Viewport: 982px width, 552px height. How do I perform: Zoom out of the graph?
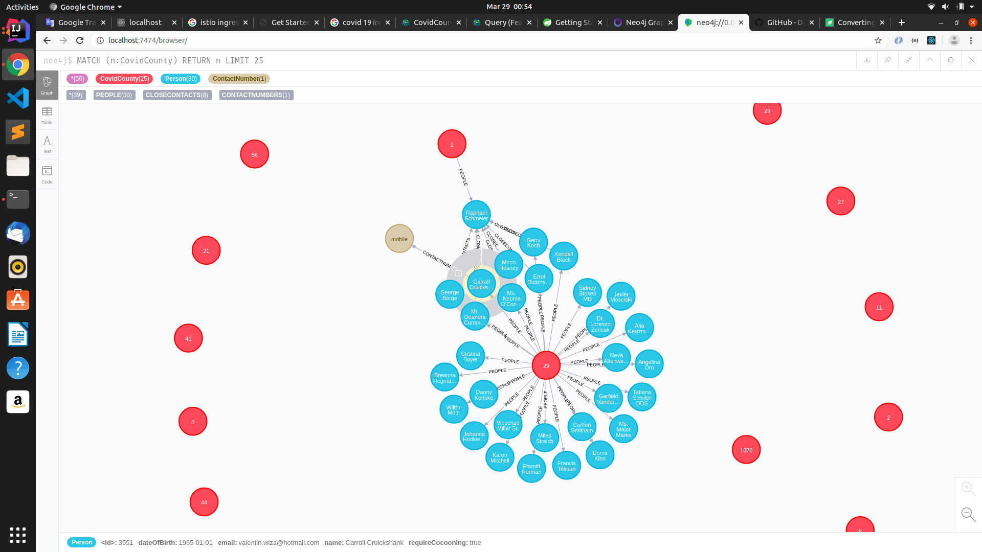coord(968,514)
